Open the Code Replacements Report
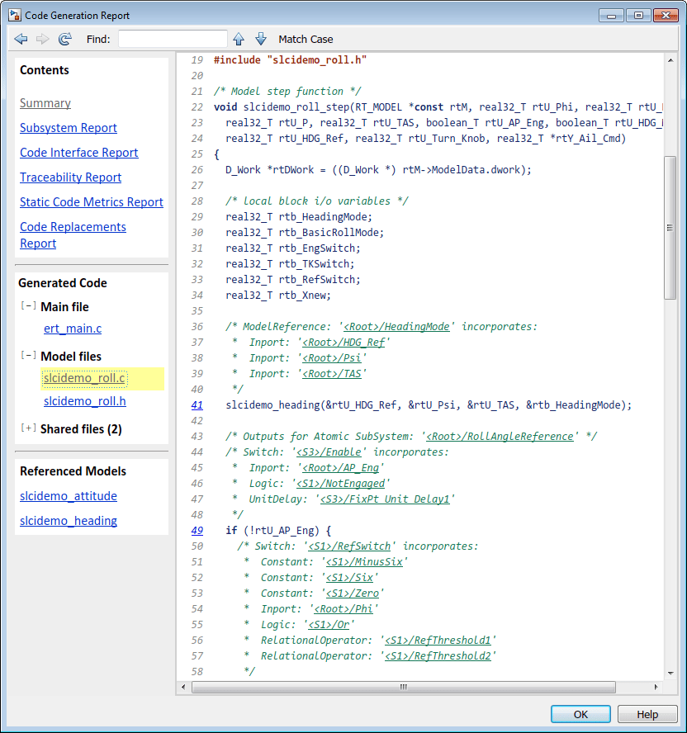 click(73, 235)
